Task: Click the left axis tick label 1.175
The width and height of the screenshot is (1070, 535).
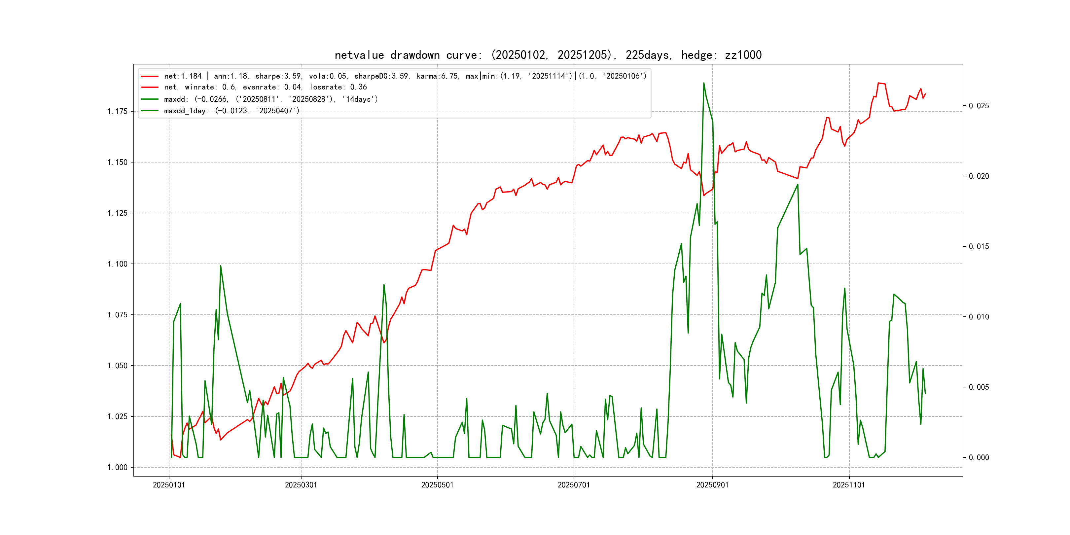Action: [x=117, y=111]
